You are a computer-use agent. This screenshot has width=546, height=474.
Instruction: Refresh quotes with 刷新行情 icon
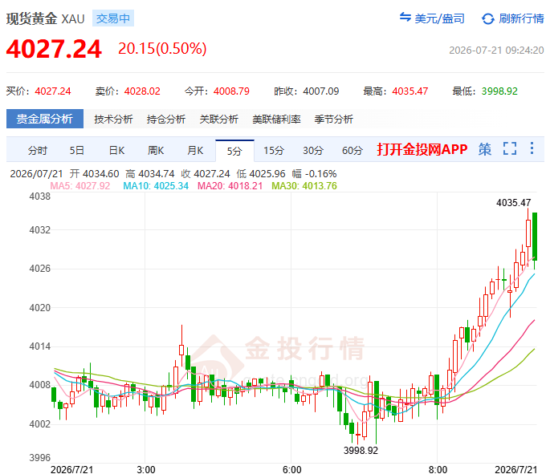488,18
